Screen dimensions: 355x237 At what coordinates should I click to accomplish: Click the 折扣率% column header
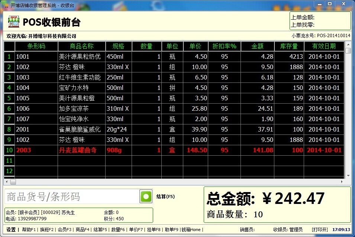pos(225,46)
